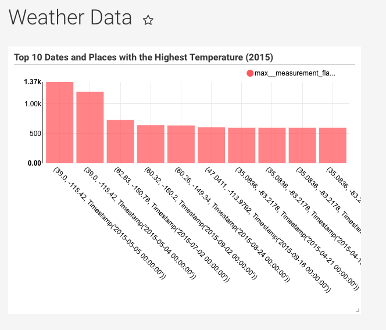Viewport: 386px width, 330px height.
Task: Click the chart resize handle in the corner
Action: (358, 310)
